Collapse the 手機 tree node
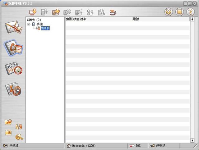Viewport: 199px width, 150px height. click(x=29, y=24)
